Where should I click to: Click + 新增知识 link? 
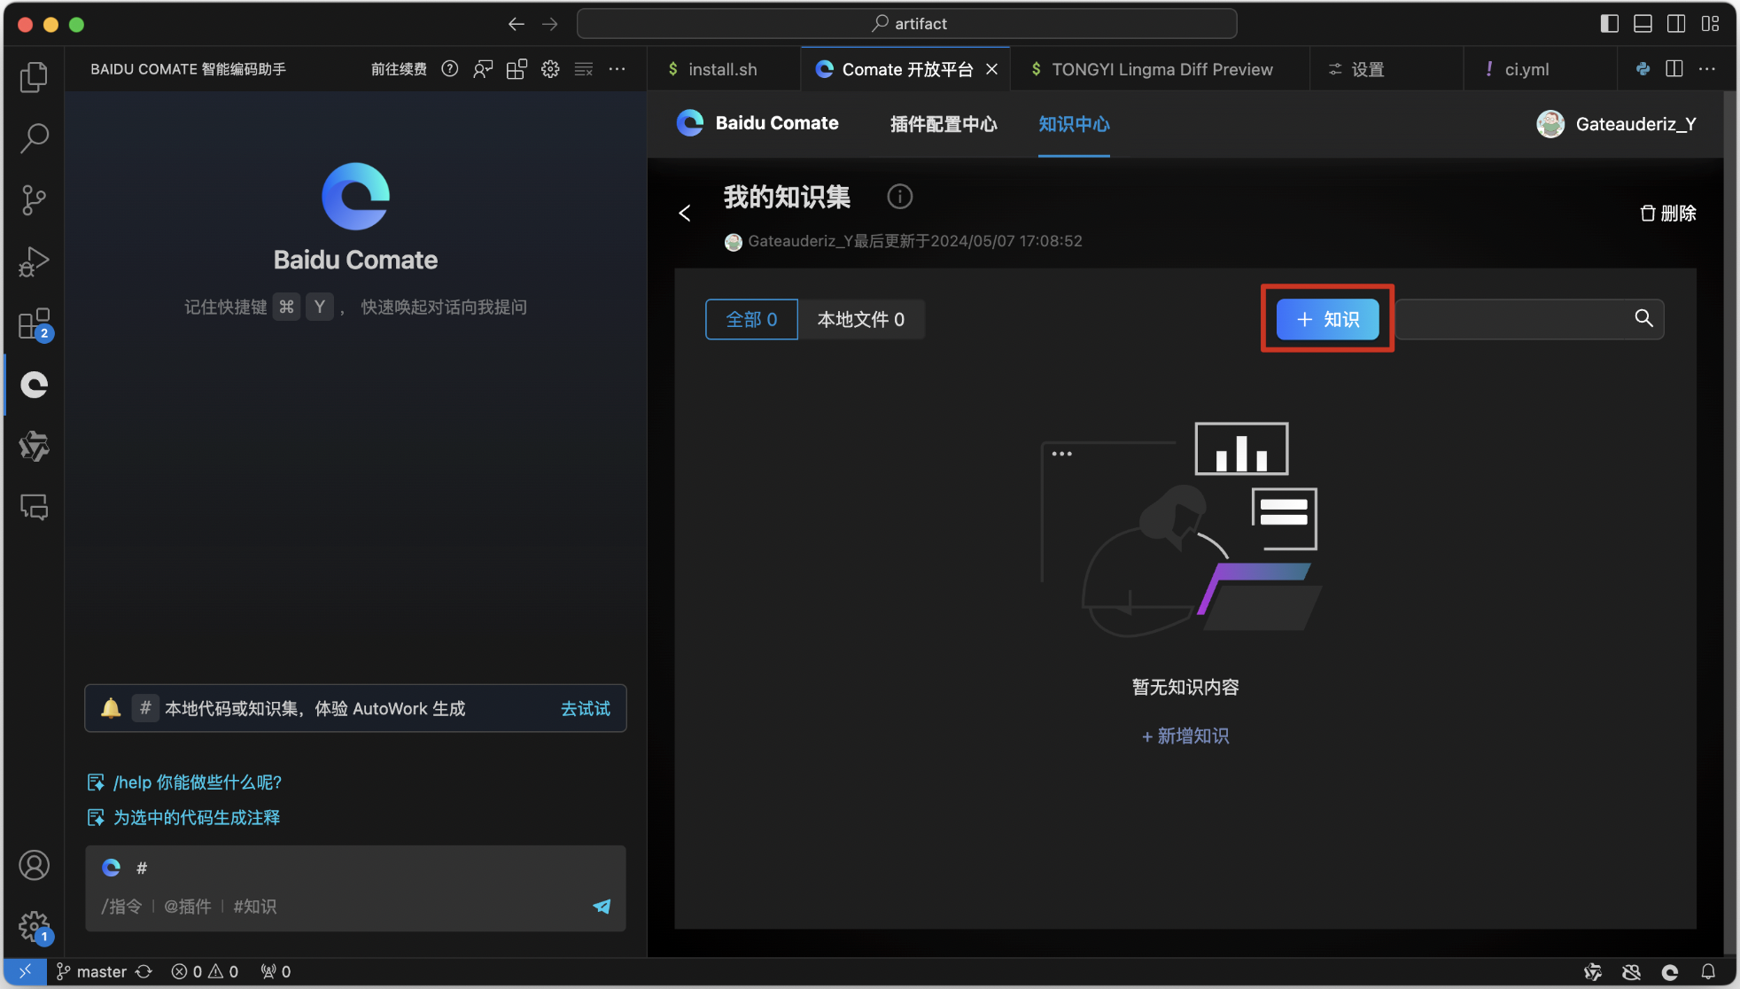[x=1185, y=736]
